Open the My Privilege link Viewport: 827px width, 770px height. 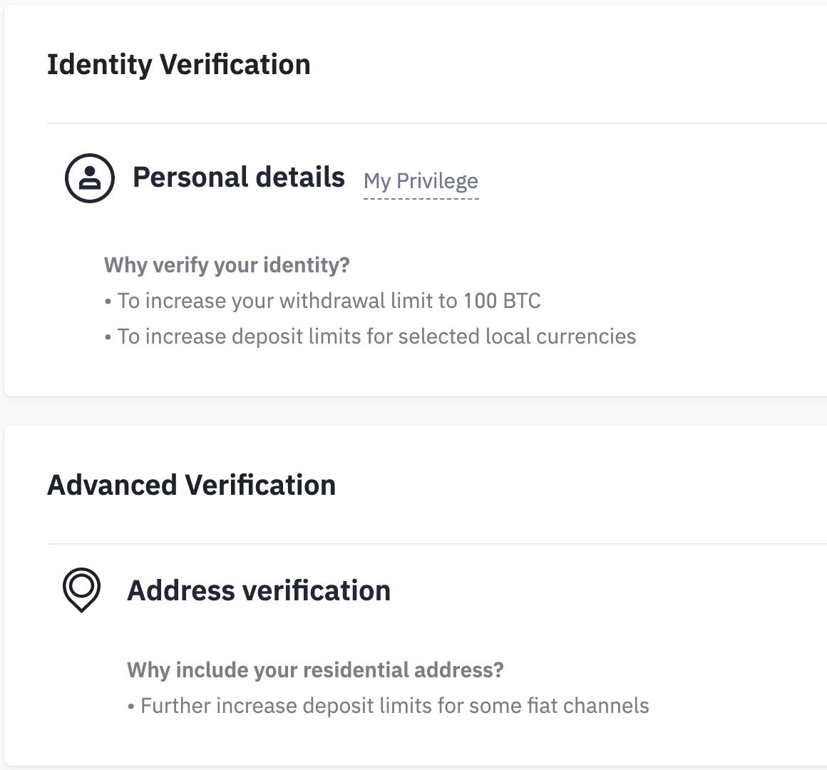421,181
